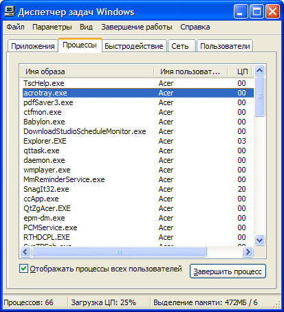Viewport: 284px width, 312px height.
Task: Toggle Отображать процессы всех пользователей checkbox
Action: tap(23, 269)
